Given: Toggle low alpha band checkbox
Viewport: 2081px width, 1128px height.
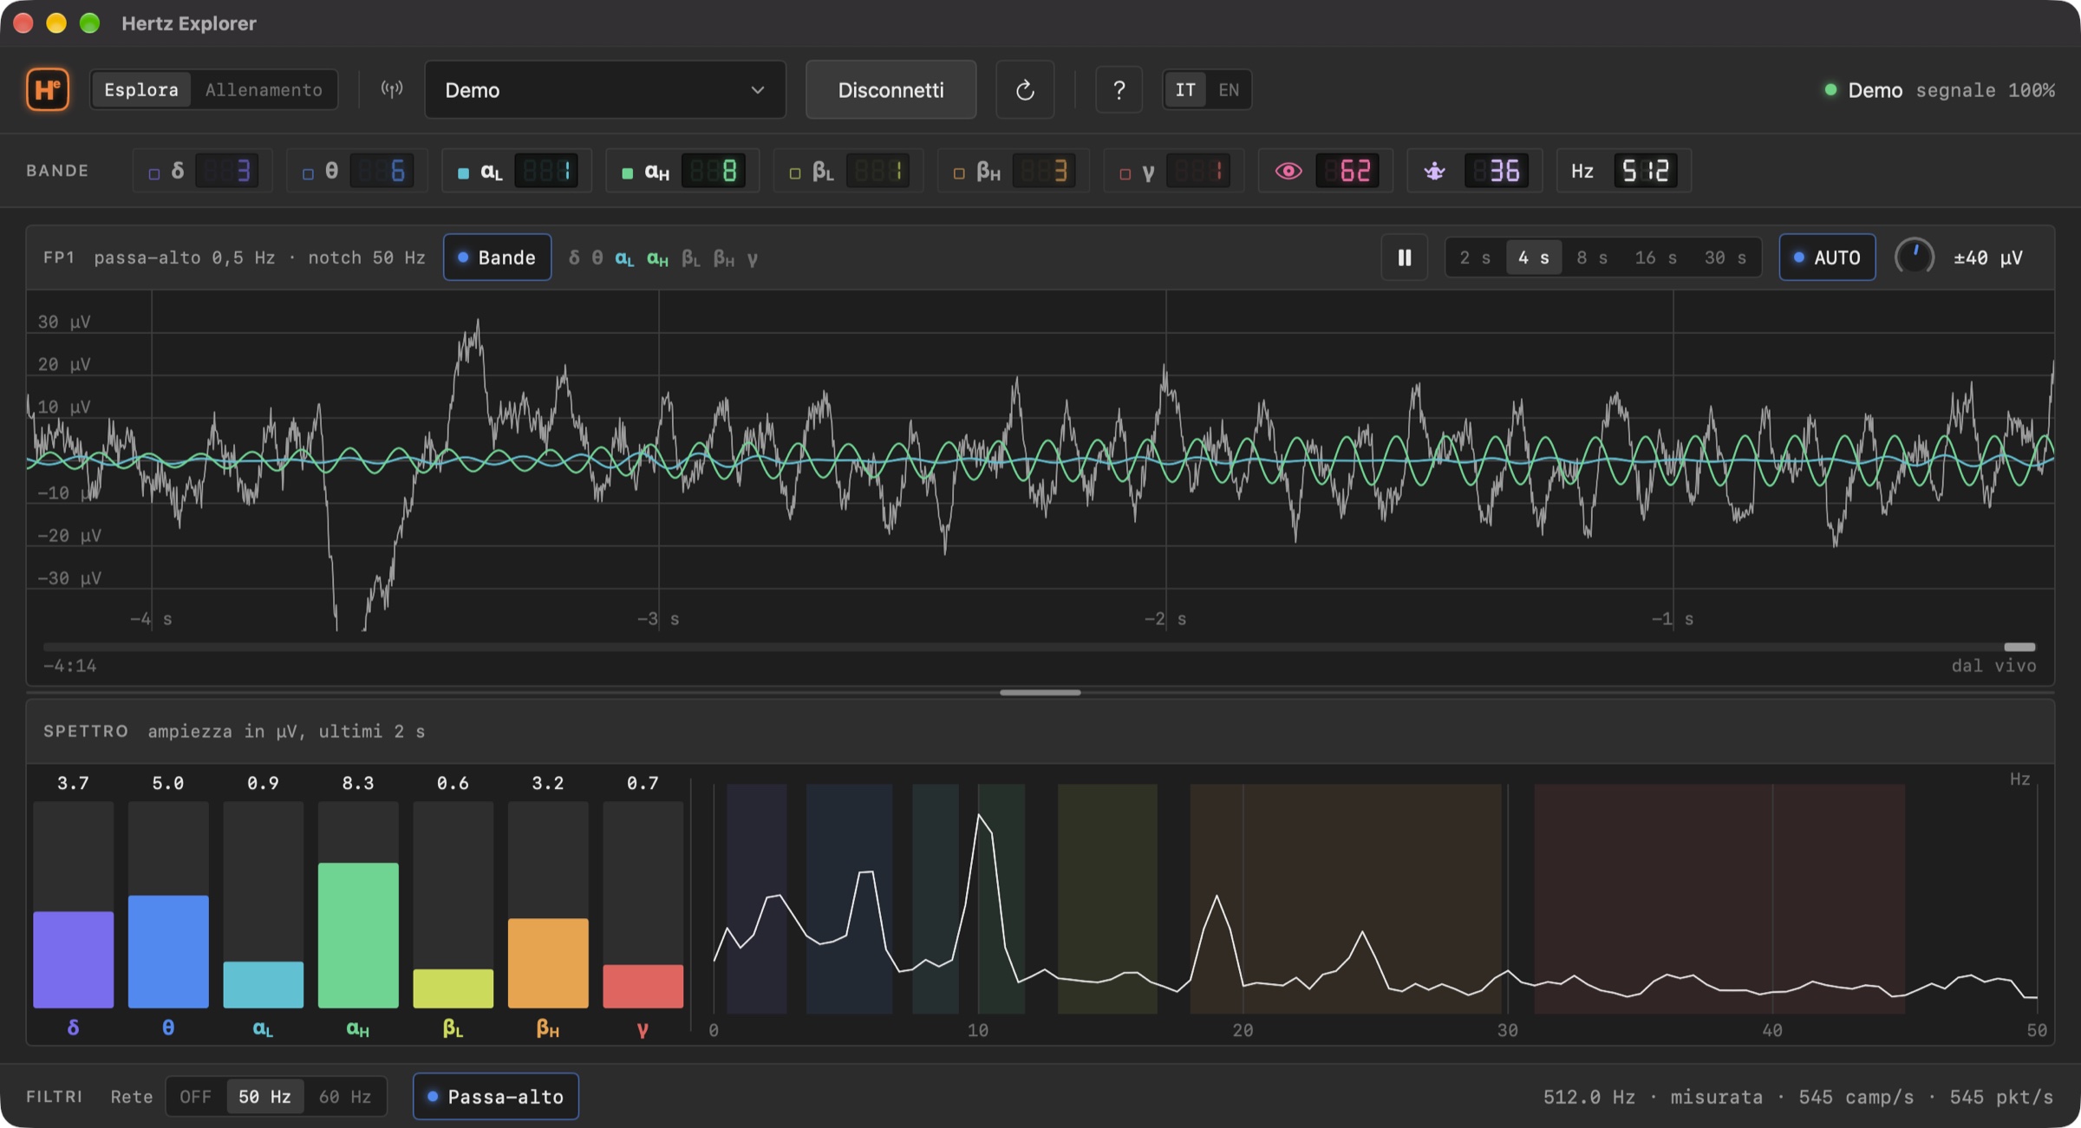Looking at the screenshot, I should pyautogui.click(x=463, y=173).
